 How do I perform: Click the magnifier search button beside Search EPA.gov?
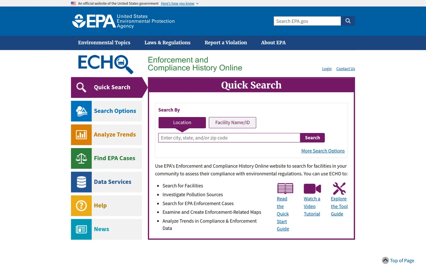(x=348, y=21)
